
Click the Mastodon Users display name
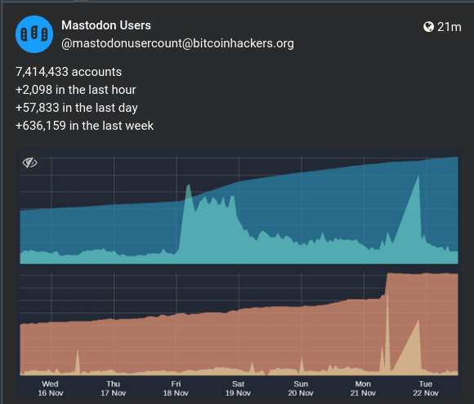(106, 25)
